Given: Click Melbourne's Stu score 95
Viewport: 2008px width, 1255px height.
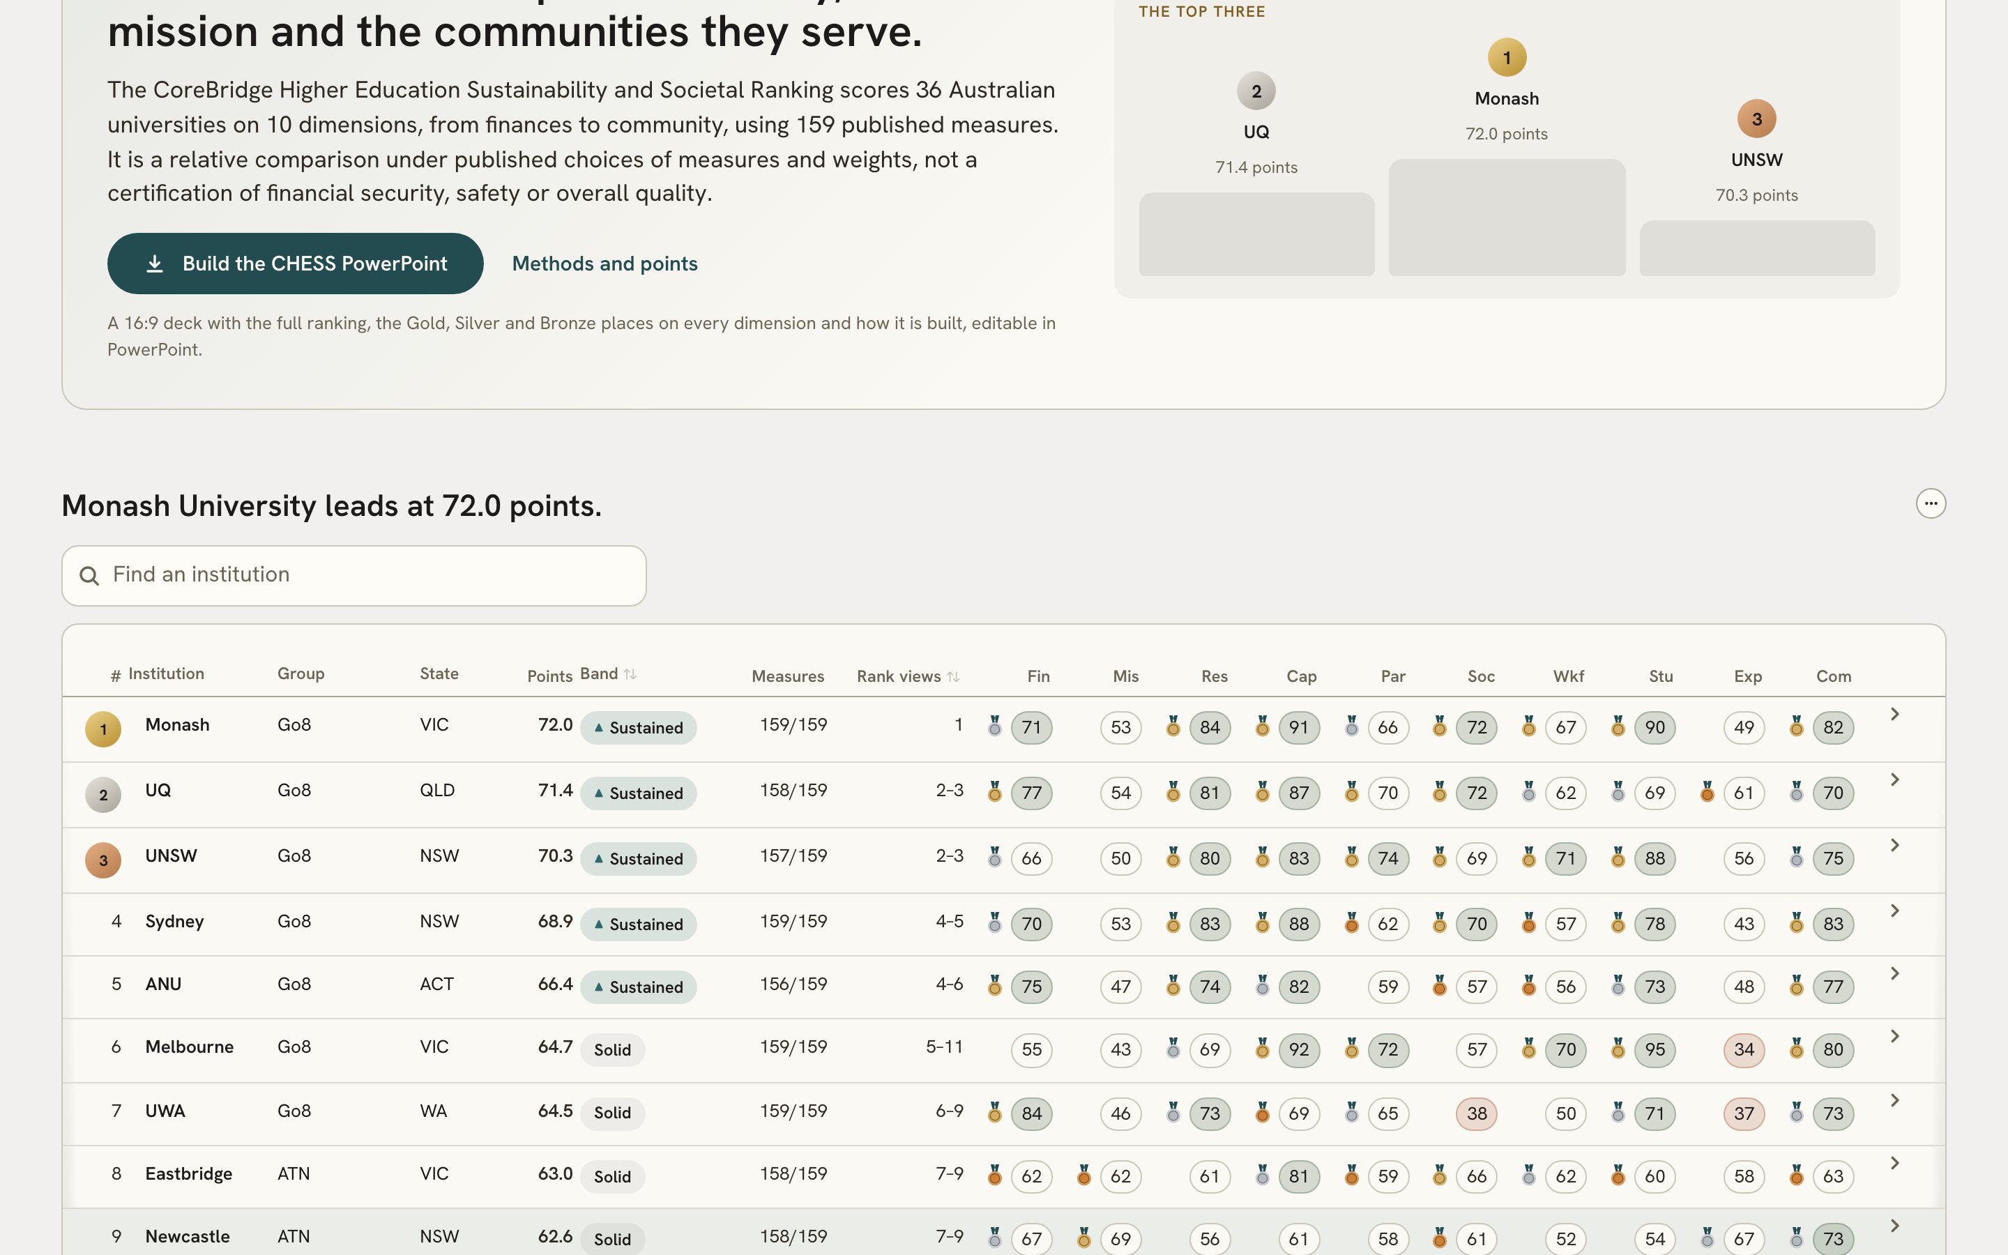Looking at the screenshot, I should coord(1655,1049).
